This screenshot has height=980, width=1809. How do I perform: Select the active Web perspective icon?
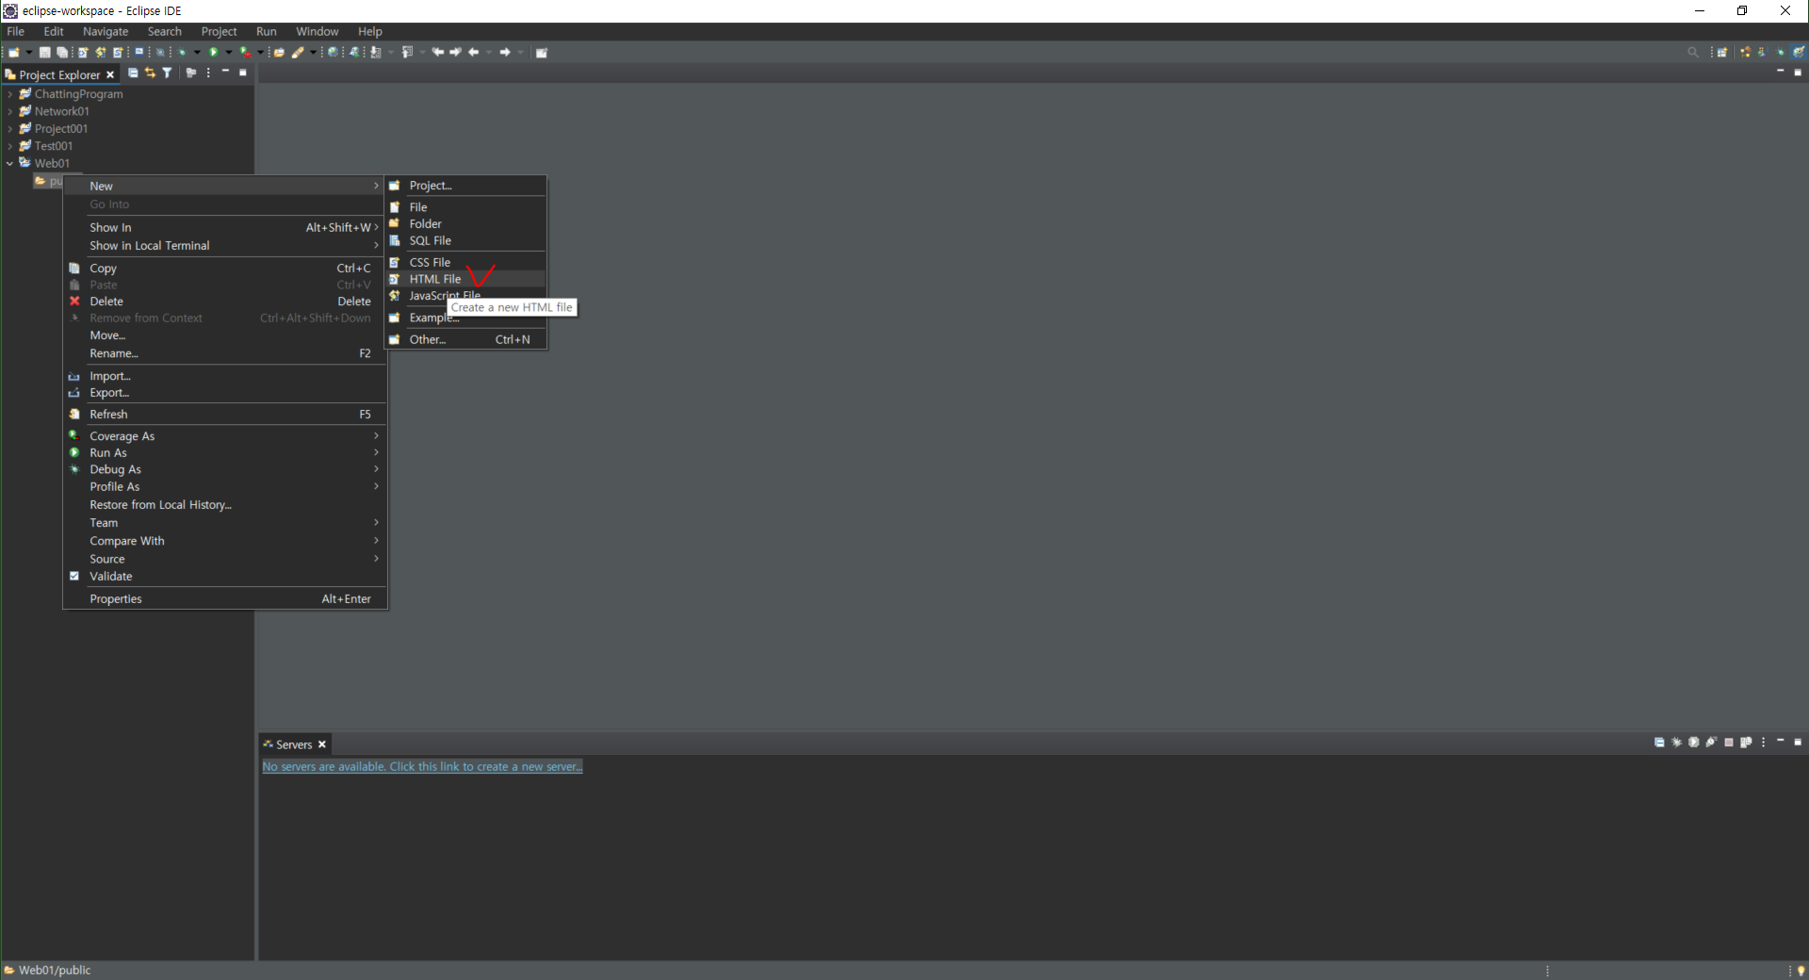click(1799, 52)
